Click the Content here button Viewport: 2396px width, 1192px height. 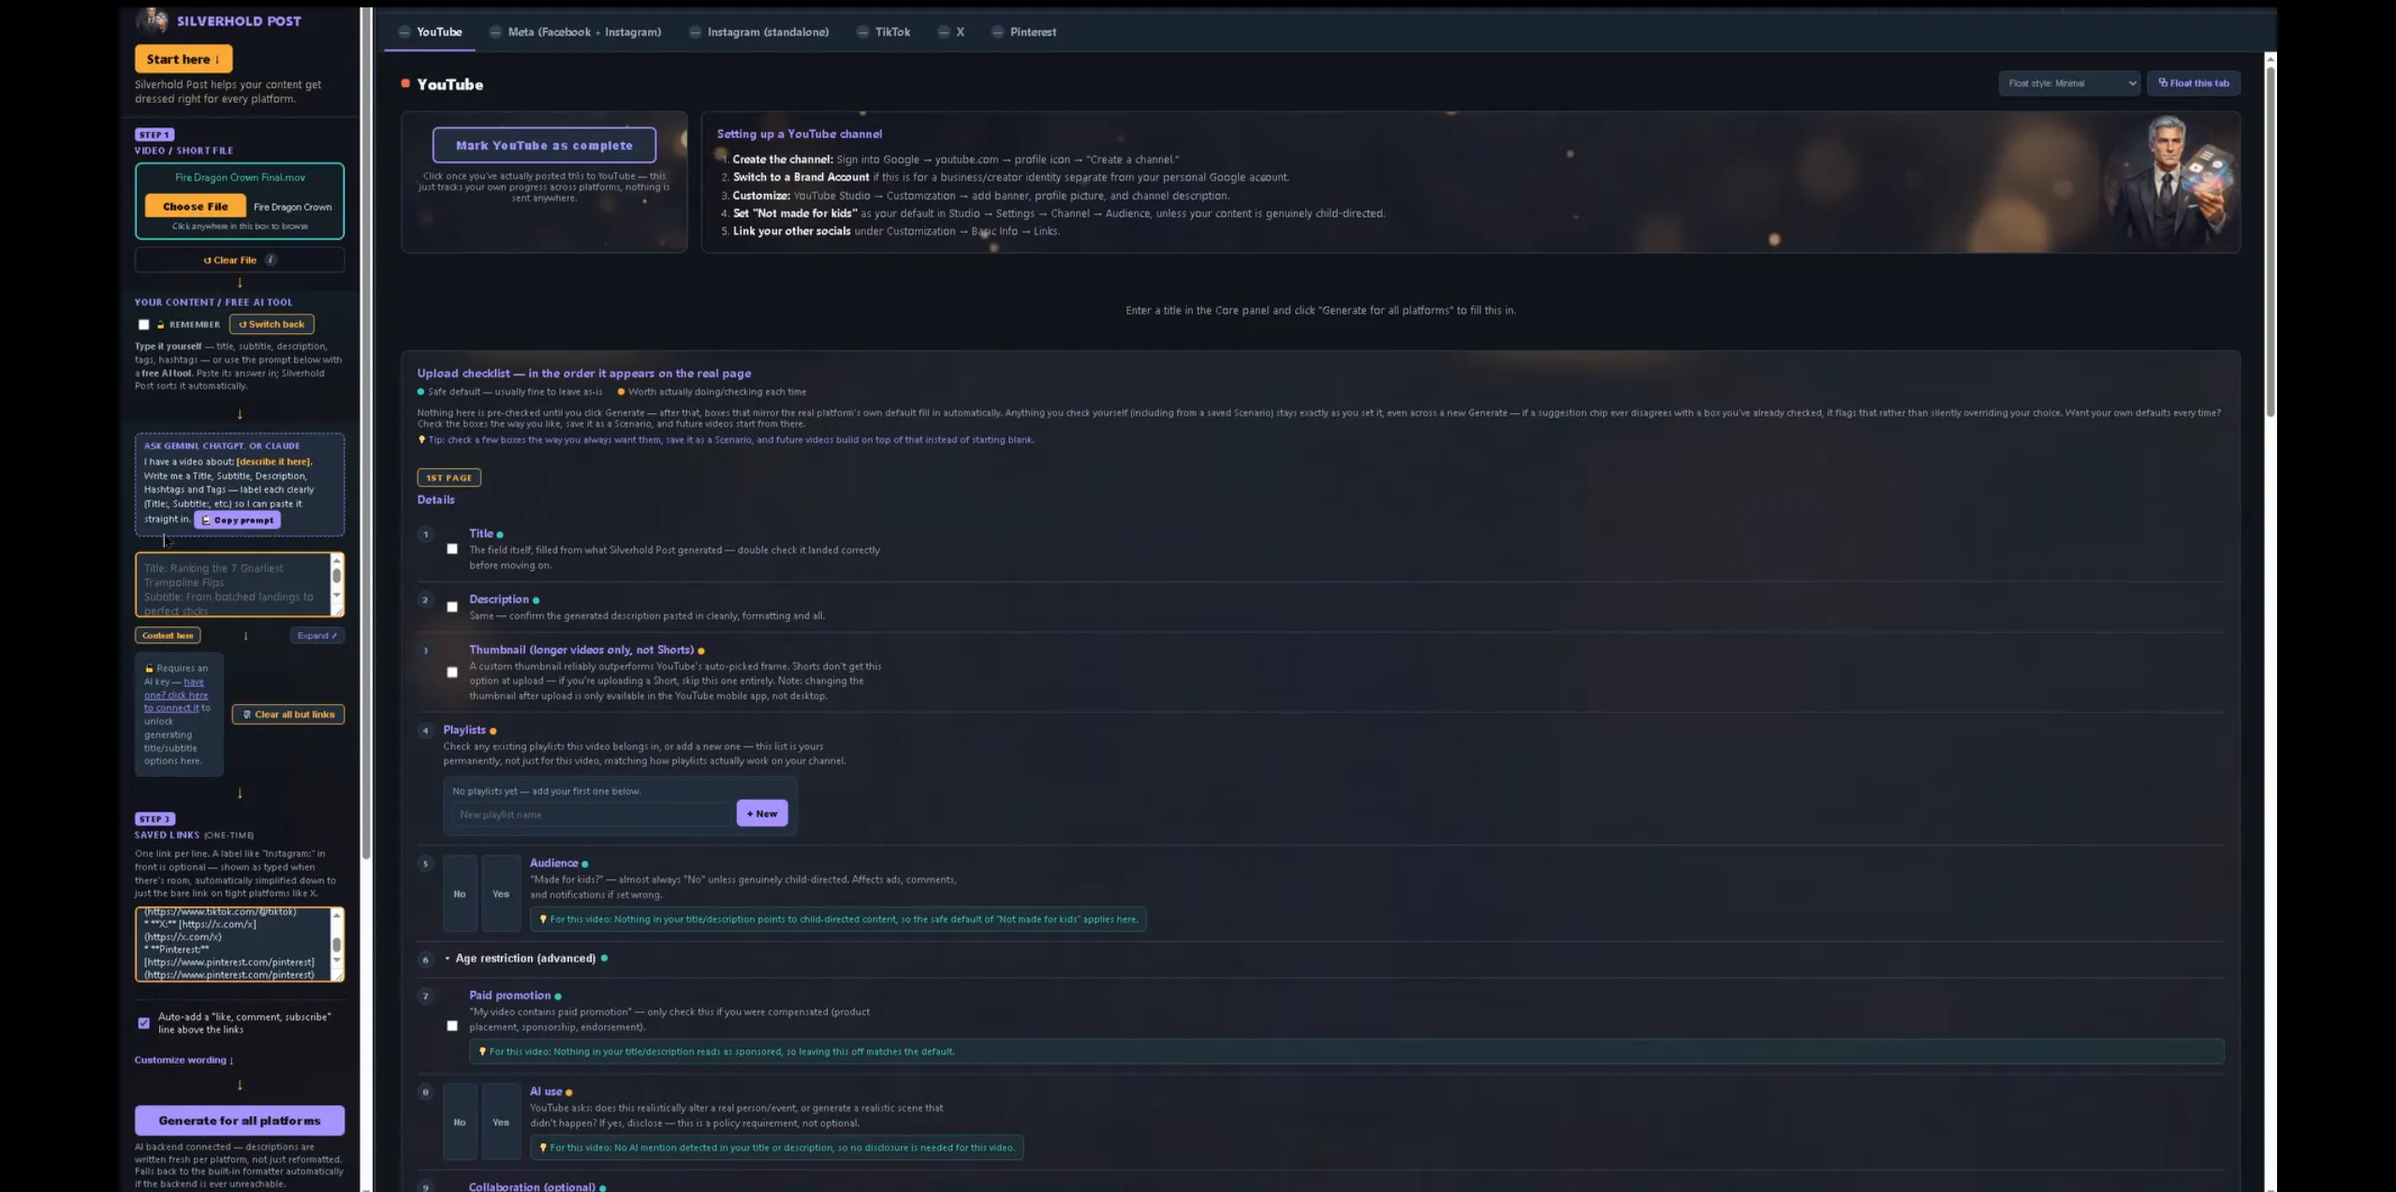(168, 636)
